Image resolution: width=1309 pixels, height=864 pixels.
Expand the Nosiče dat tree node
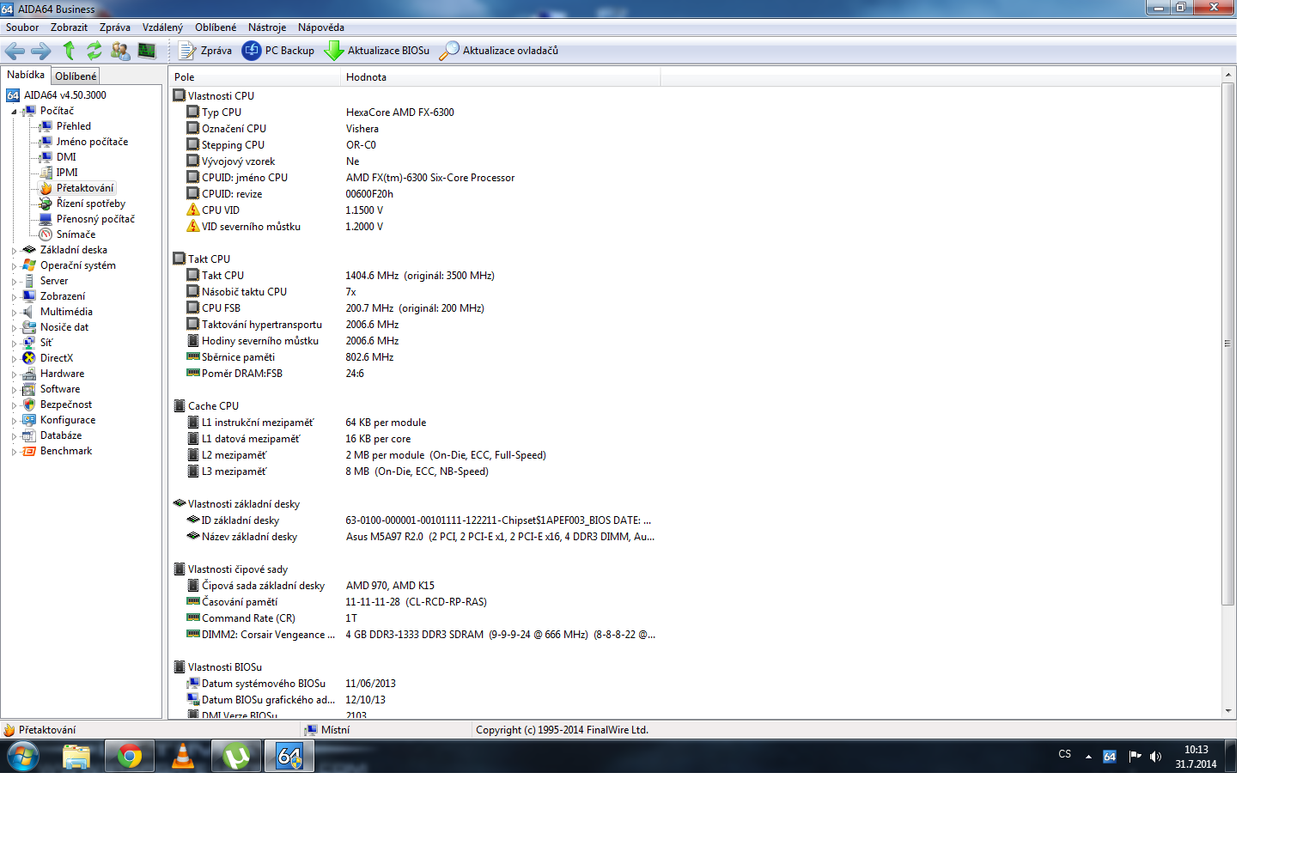pos(15,328)
